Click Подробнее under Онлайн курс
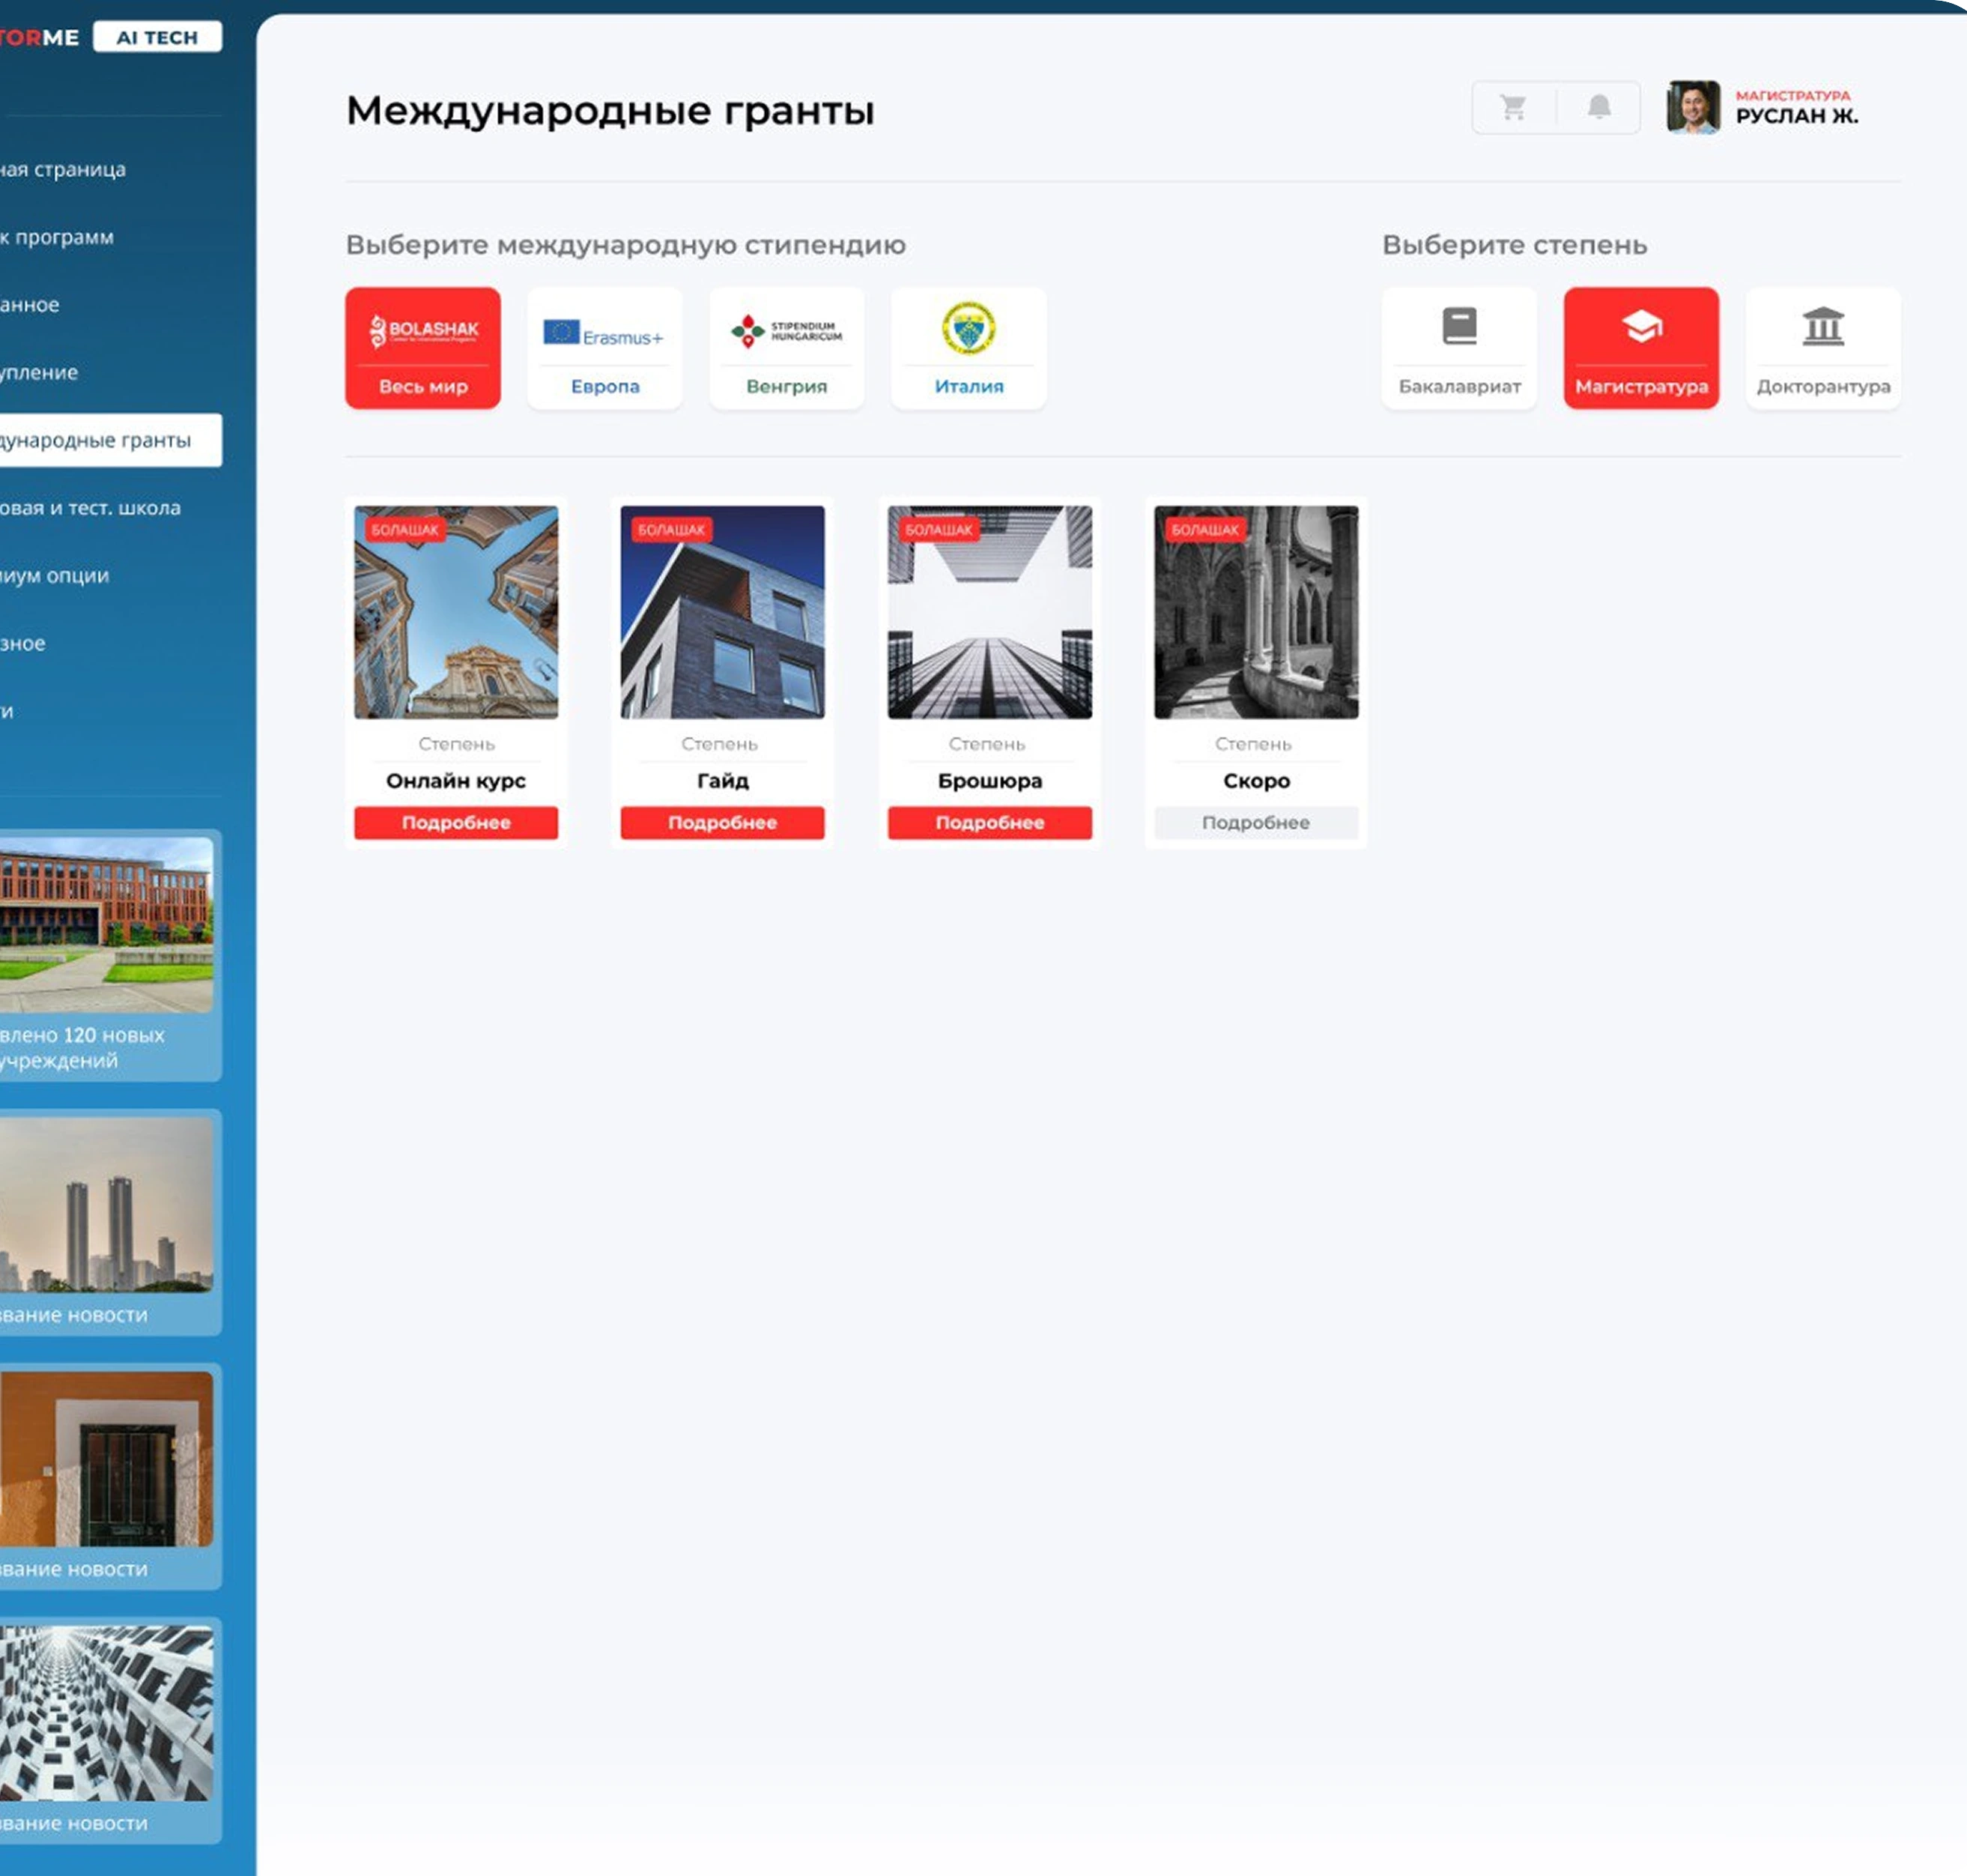 (x=456, y=822)
